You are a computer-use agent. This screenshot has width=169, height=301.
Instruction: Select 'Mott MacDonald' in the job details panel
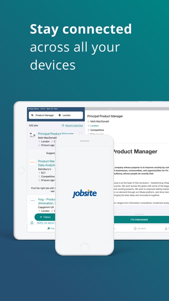coord(100,122)
